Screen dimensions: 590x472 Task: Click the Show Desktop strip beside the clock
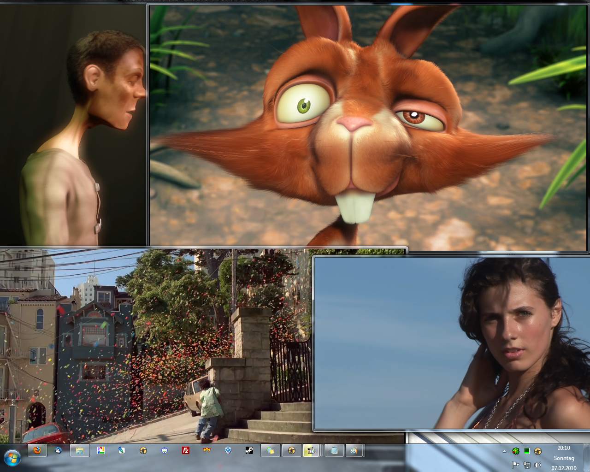586,458
